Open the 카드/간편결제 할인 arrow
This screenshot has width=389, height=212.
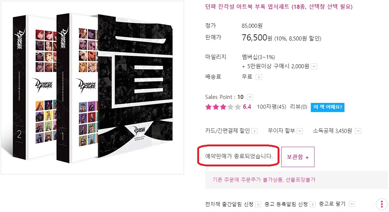point(255,131)
